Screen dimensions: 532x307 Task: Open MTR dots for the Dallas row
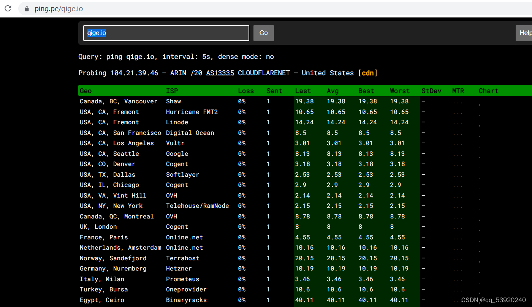(458, 176)
